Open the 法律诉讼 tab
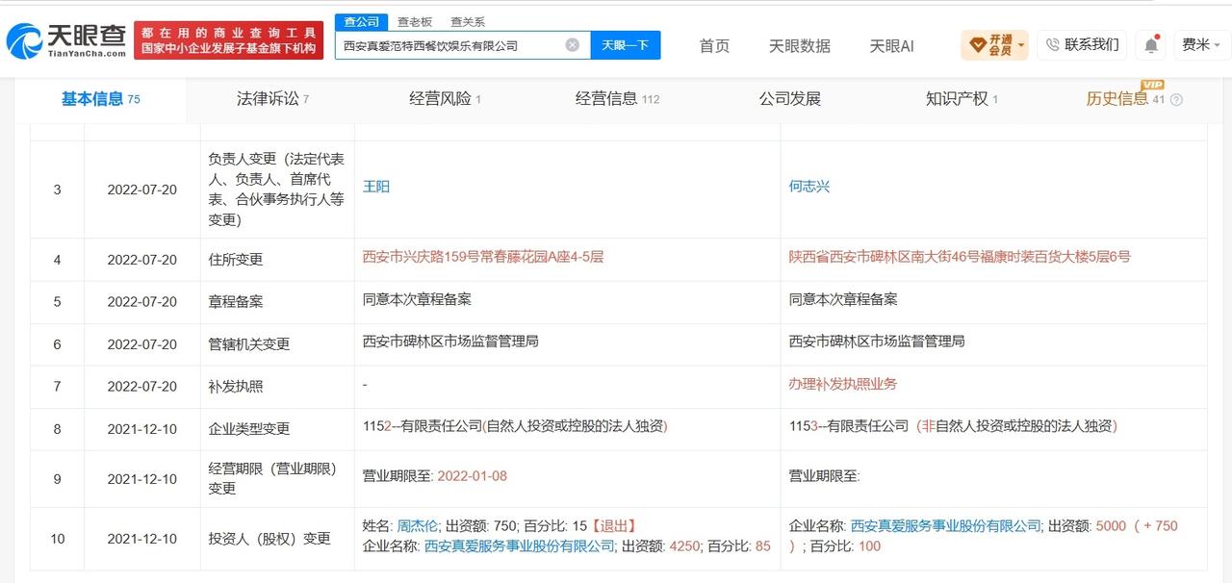 (x=273, y=99)
